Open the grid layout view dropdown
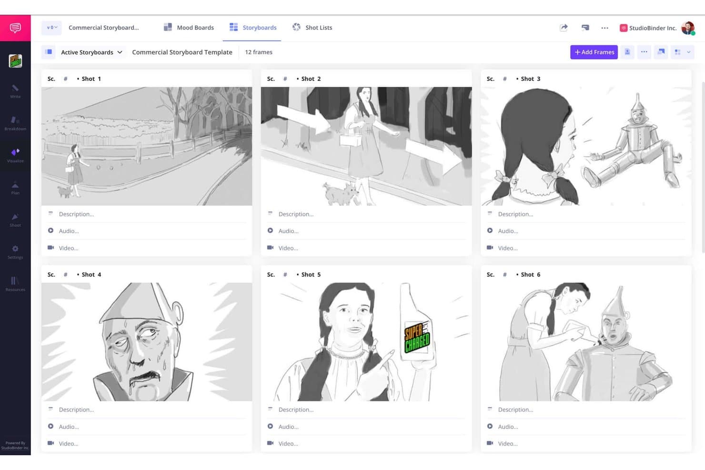This screenshot has height=470, width=705. [x=683, y=52]
